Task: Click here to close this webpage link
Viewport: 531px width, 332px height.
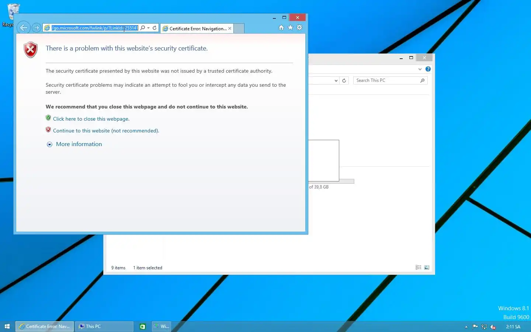Action: pyautogui.click(x=91, y=119)
